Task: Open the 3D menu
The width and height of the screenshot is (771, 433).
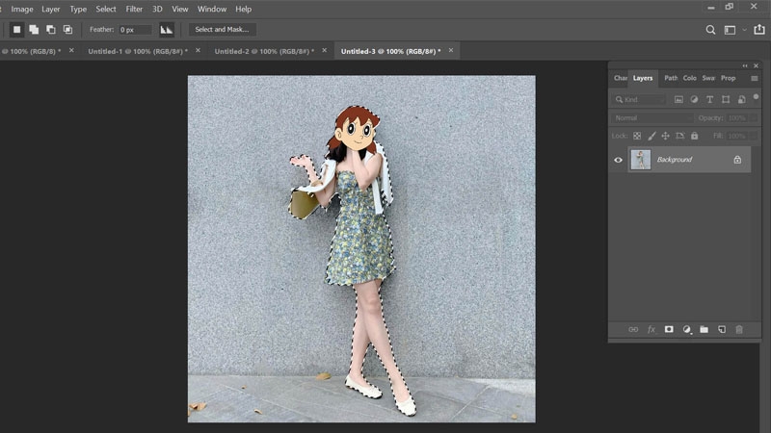Action: click(x=157, y=9)
